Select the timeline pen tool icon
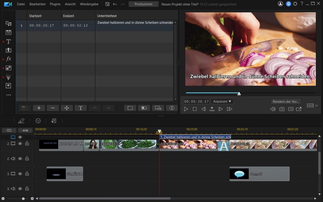Image resolution: width=323 pixels, height=202 pixels. (21, 121)
